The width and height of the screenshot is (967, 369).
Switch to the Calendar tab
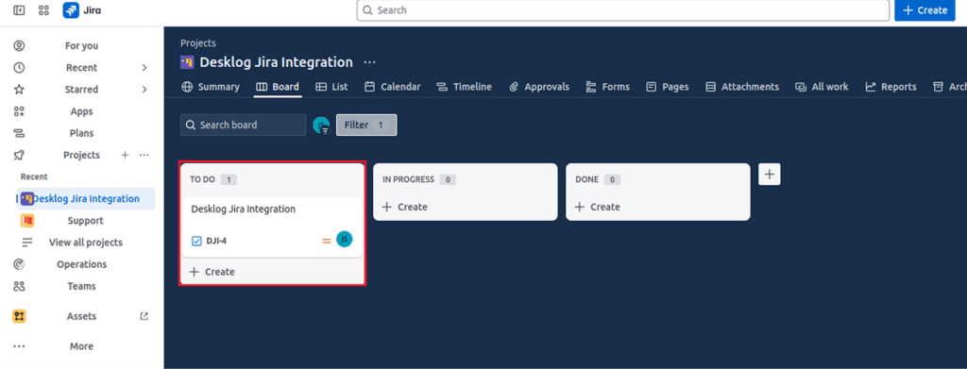[392, 87]
